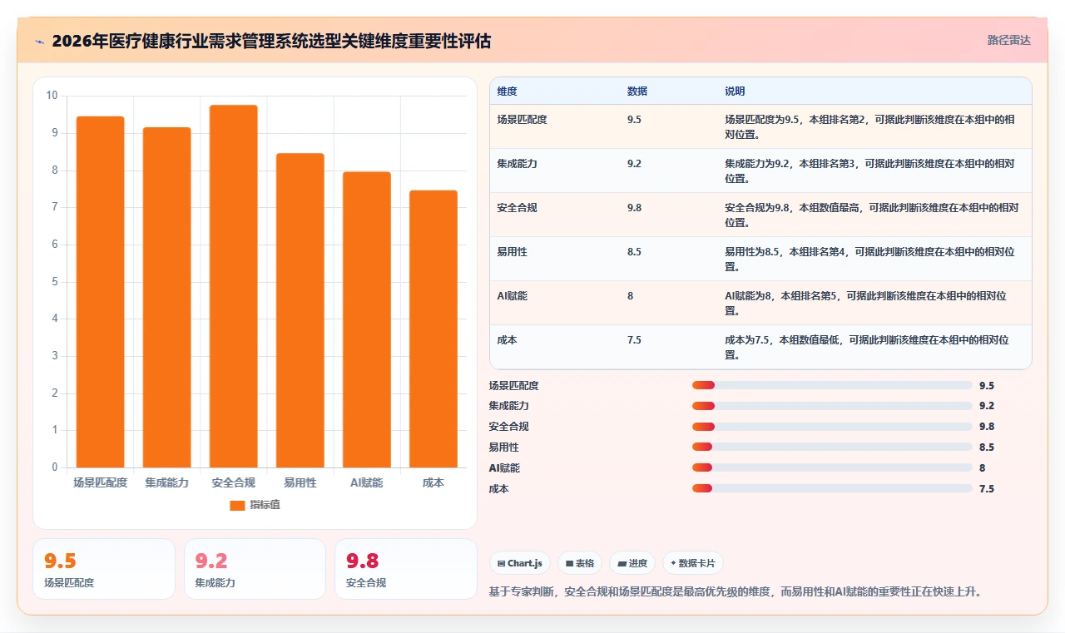
Task: Select the 9.2 集成能力 data card
Action: (255, 569)
